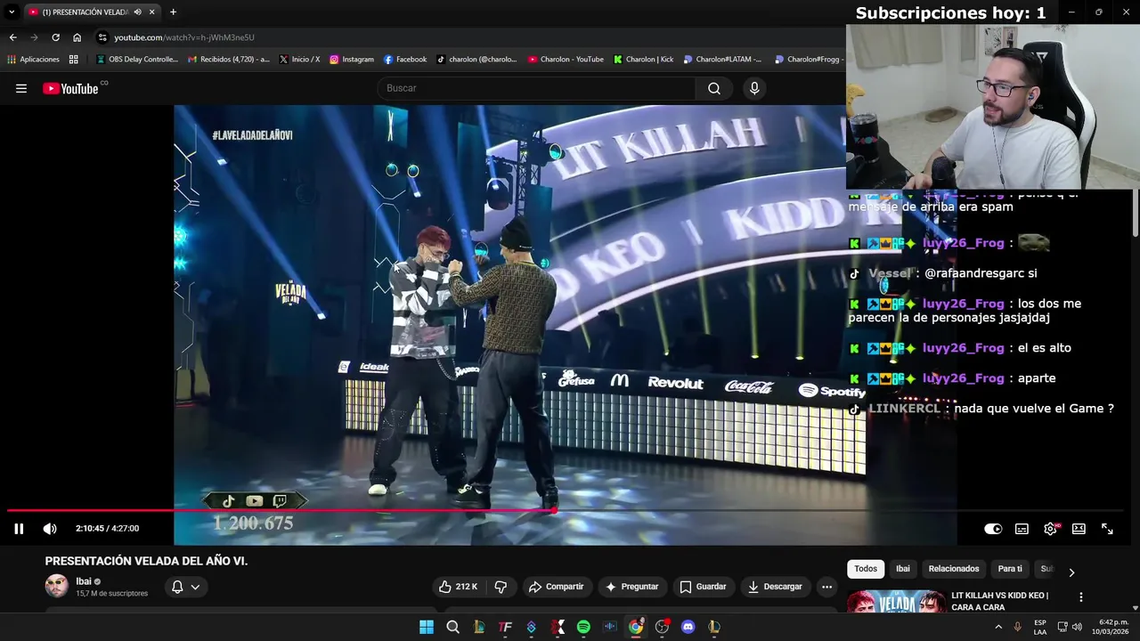Open Charolon - YouTube bookmark
Screen dimensions: 1140x641
566,60
